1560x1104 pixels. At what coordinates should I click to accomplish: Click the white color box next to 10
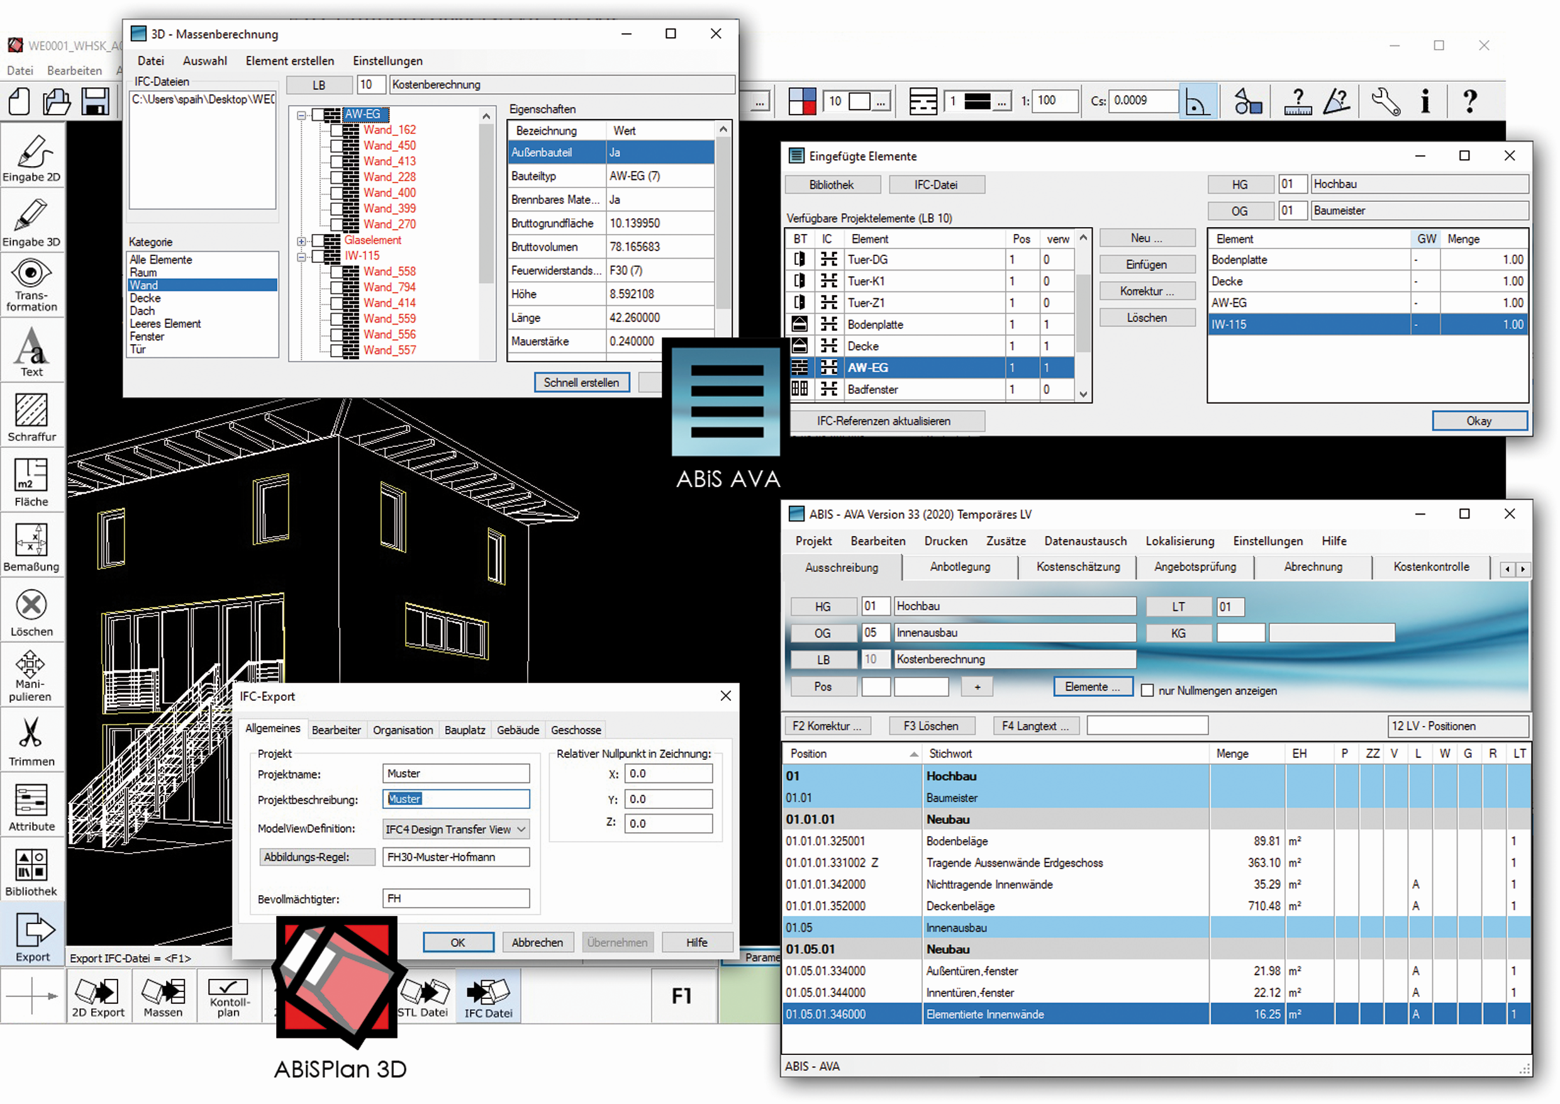[860, 101]
